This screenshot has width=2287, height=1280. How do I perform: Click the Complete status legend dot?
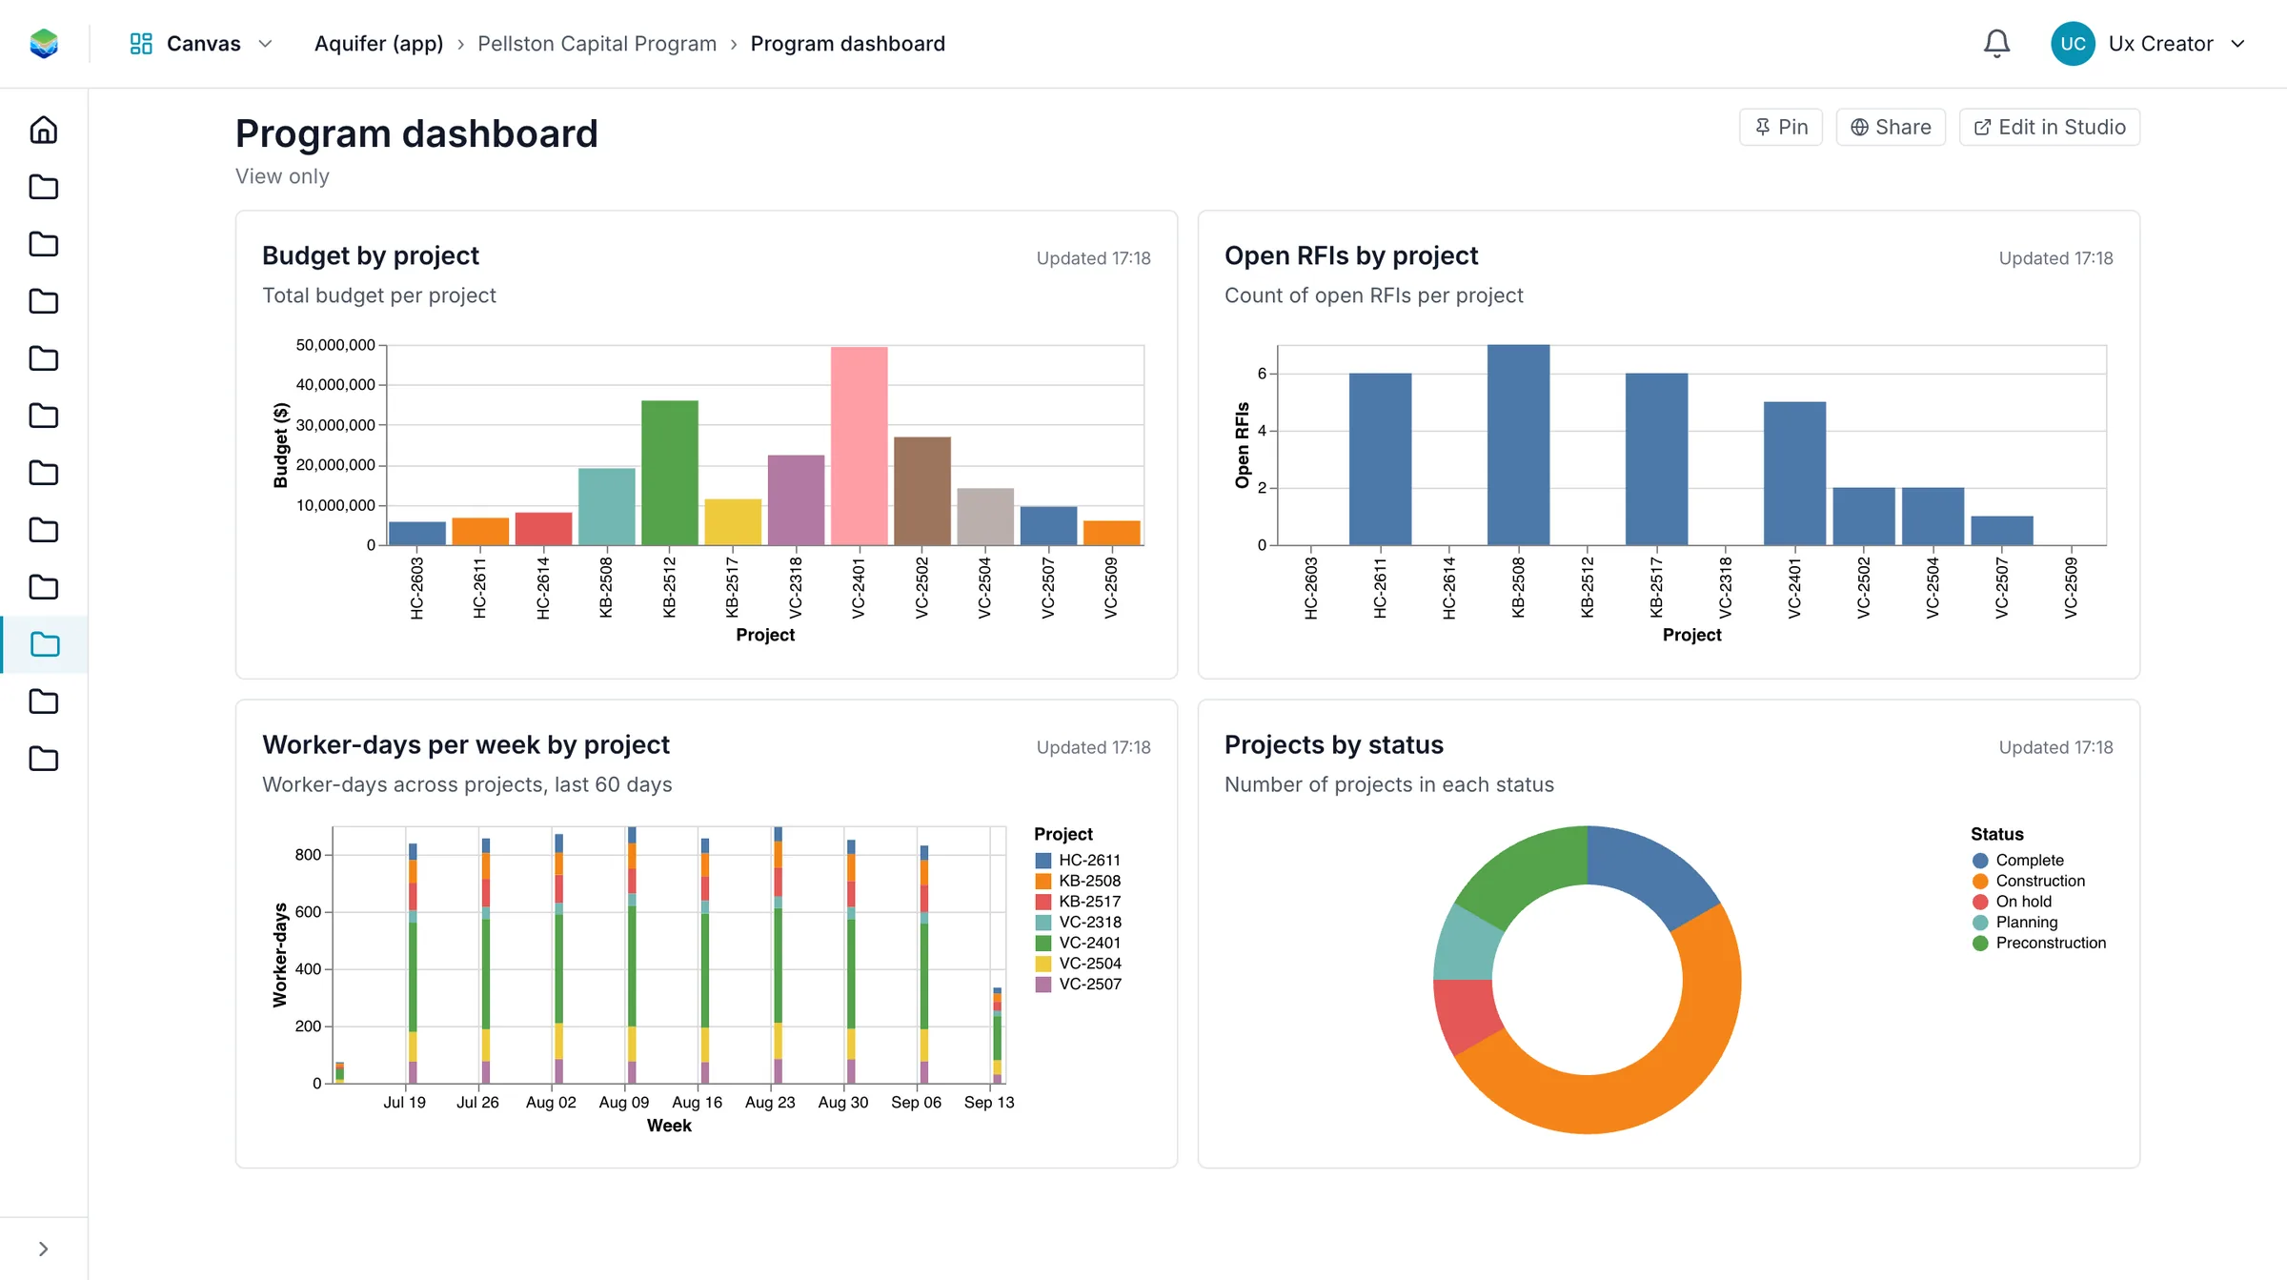click(x=1980, y=861)
